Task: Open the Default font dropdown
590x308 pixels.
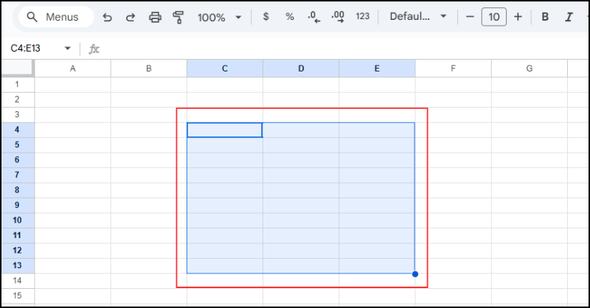Action: tap(418, 17)
